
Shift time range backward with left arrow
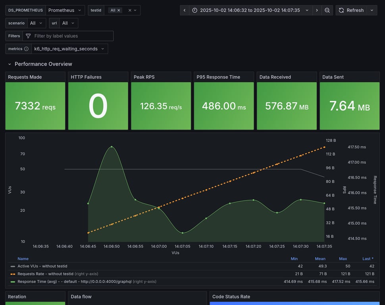(185, 10)
